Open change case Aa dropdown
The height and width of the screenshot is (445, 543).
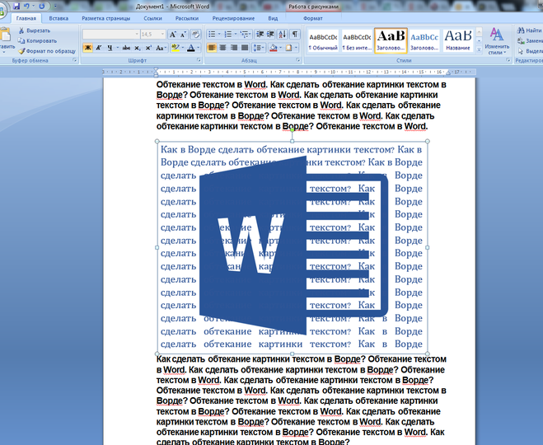coord(161,48)
